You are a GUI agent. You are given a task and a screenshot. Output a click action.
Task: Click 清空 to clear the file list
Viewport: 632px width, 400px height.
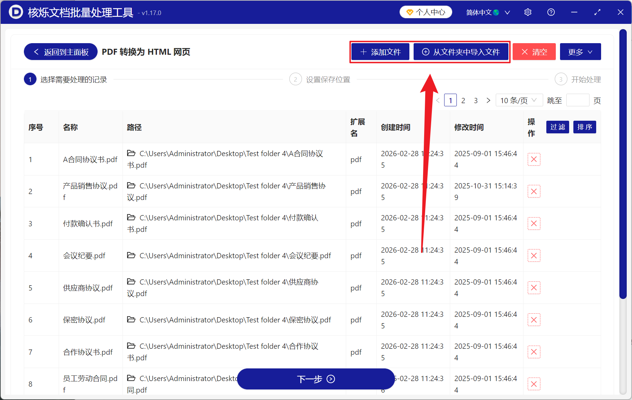click(534, 52)
